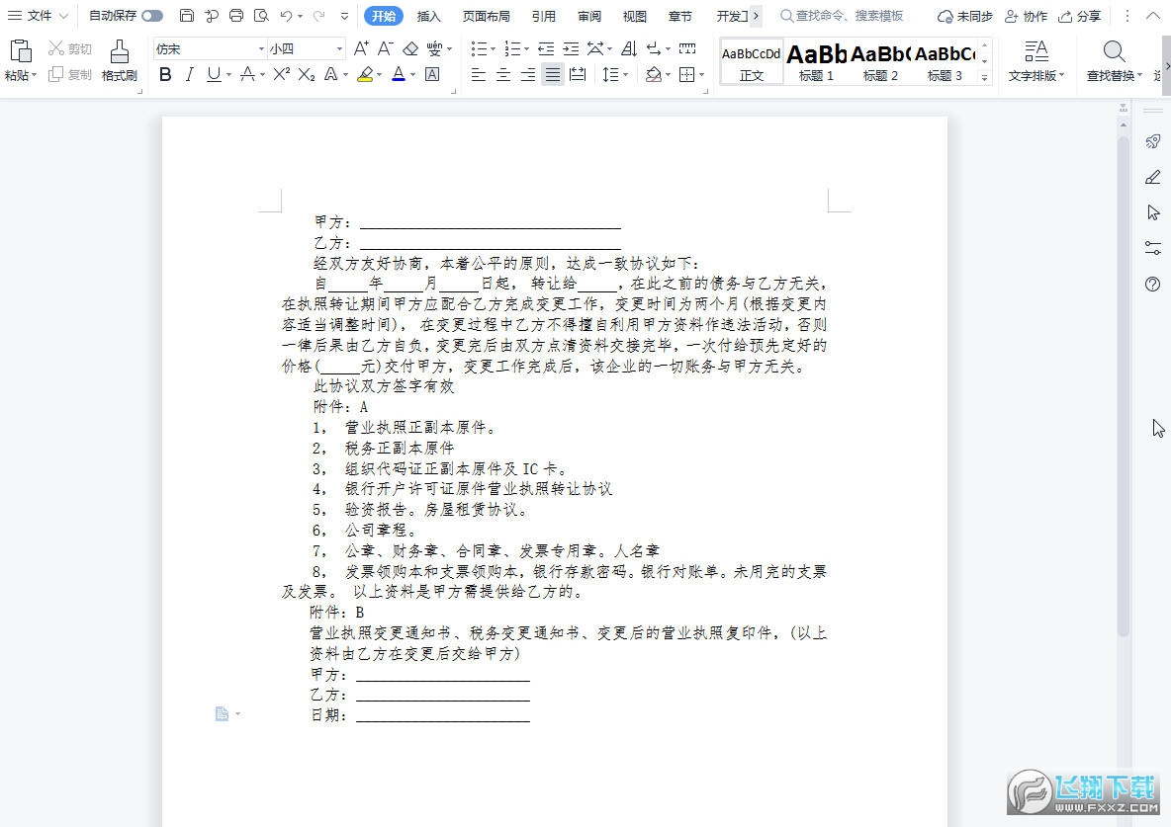
Task: Click the decrease font size icon
Action: (386, 48)
